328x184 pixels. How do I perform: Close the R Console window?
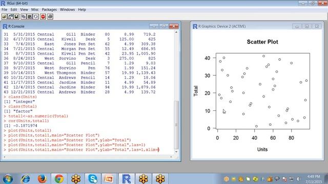point(174,26)
